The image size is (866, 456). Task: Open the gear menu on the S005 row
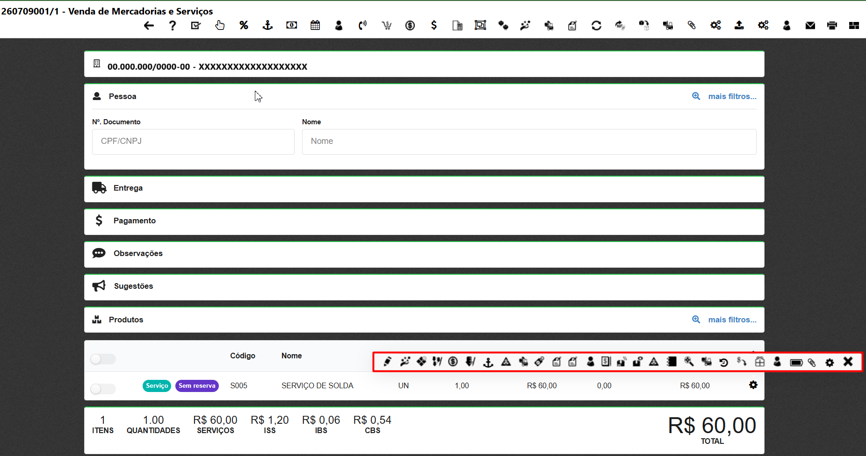[753, 385]
